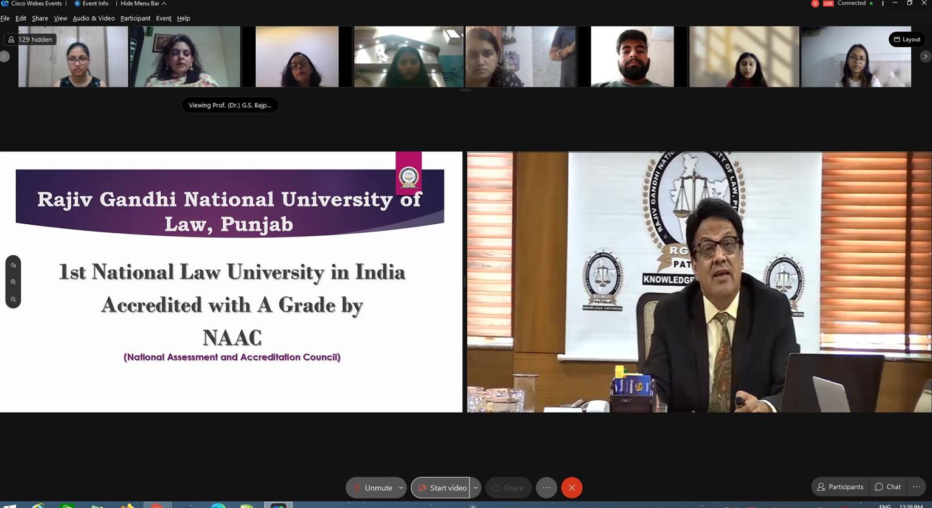This screenshot has height=508, width=932.
Task: Click the red leave event button
Action: tap(572, 487)
